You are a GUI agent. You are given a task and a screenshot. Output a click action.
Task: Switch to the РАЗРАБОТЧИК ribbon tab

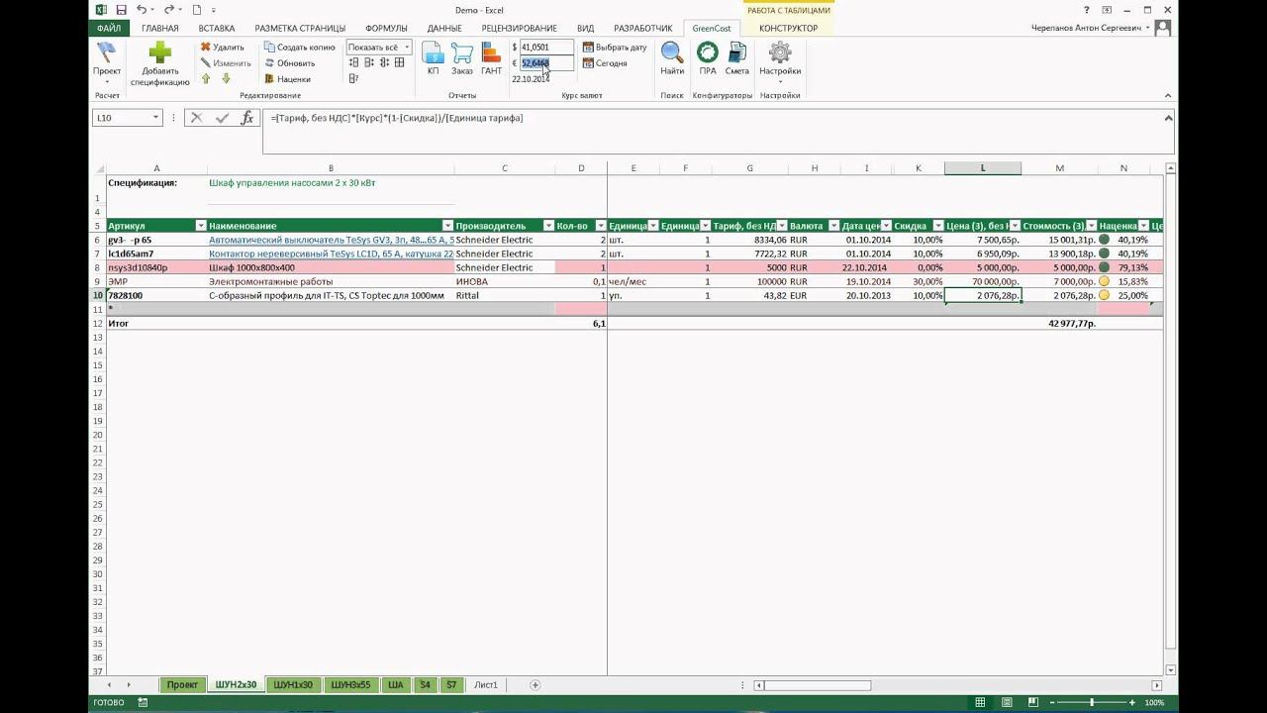pyautogui.click(x=642, y=29)
